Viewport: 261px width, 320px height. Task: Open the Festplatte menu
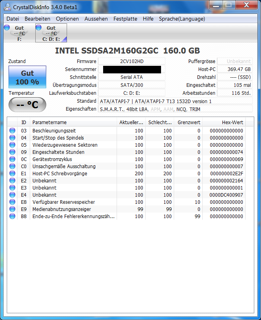click(x=125, y=19)
